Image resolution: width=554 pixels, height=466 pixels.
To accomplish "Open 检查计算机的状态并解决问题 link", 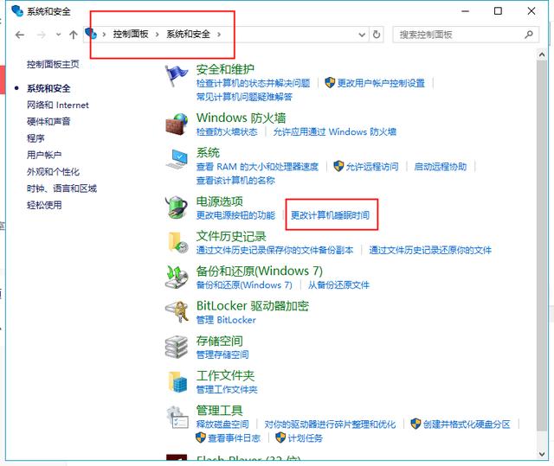I will click(254, 83).
